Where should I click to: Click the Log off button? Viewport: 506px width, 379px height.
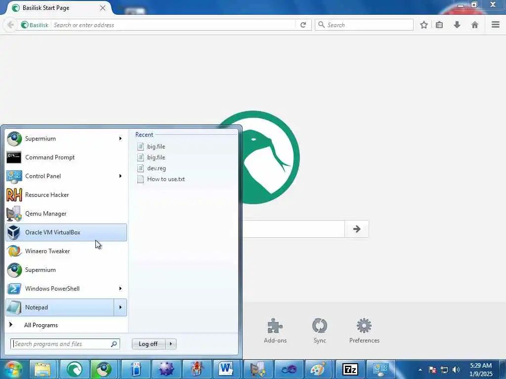(x=148, y=344)
